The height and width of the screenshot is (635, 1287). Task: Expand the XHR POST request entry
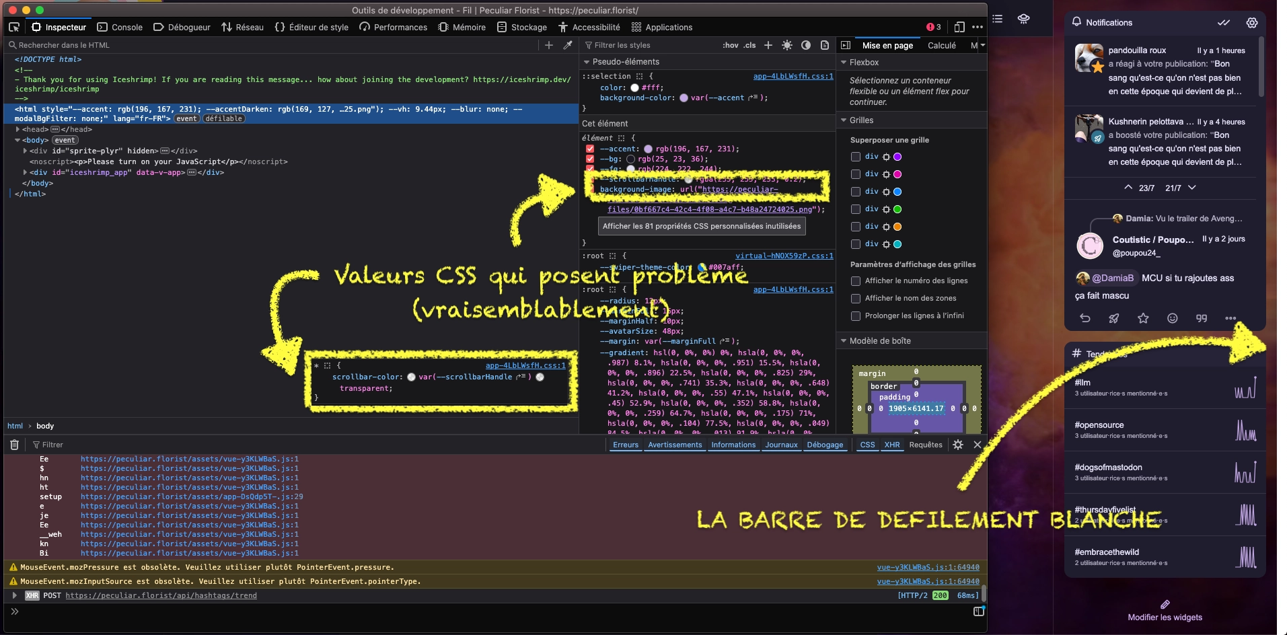pyautogui.click(x=14, y=595)
